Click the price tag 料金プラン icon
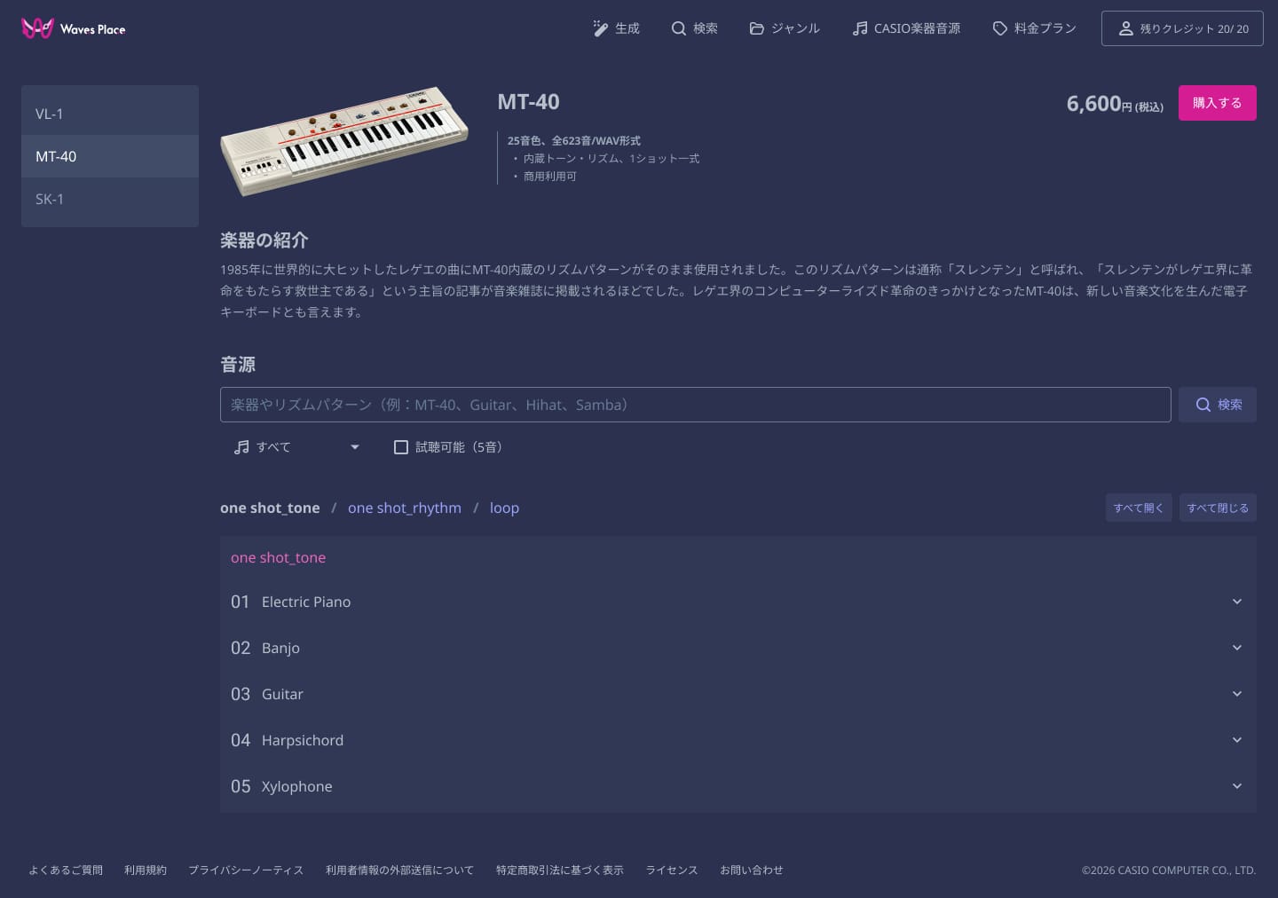Screen dimensions: 1278x898 tap(1000, 28)
